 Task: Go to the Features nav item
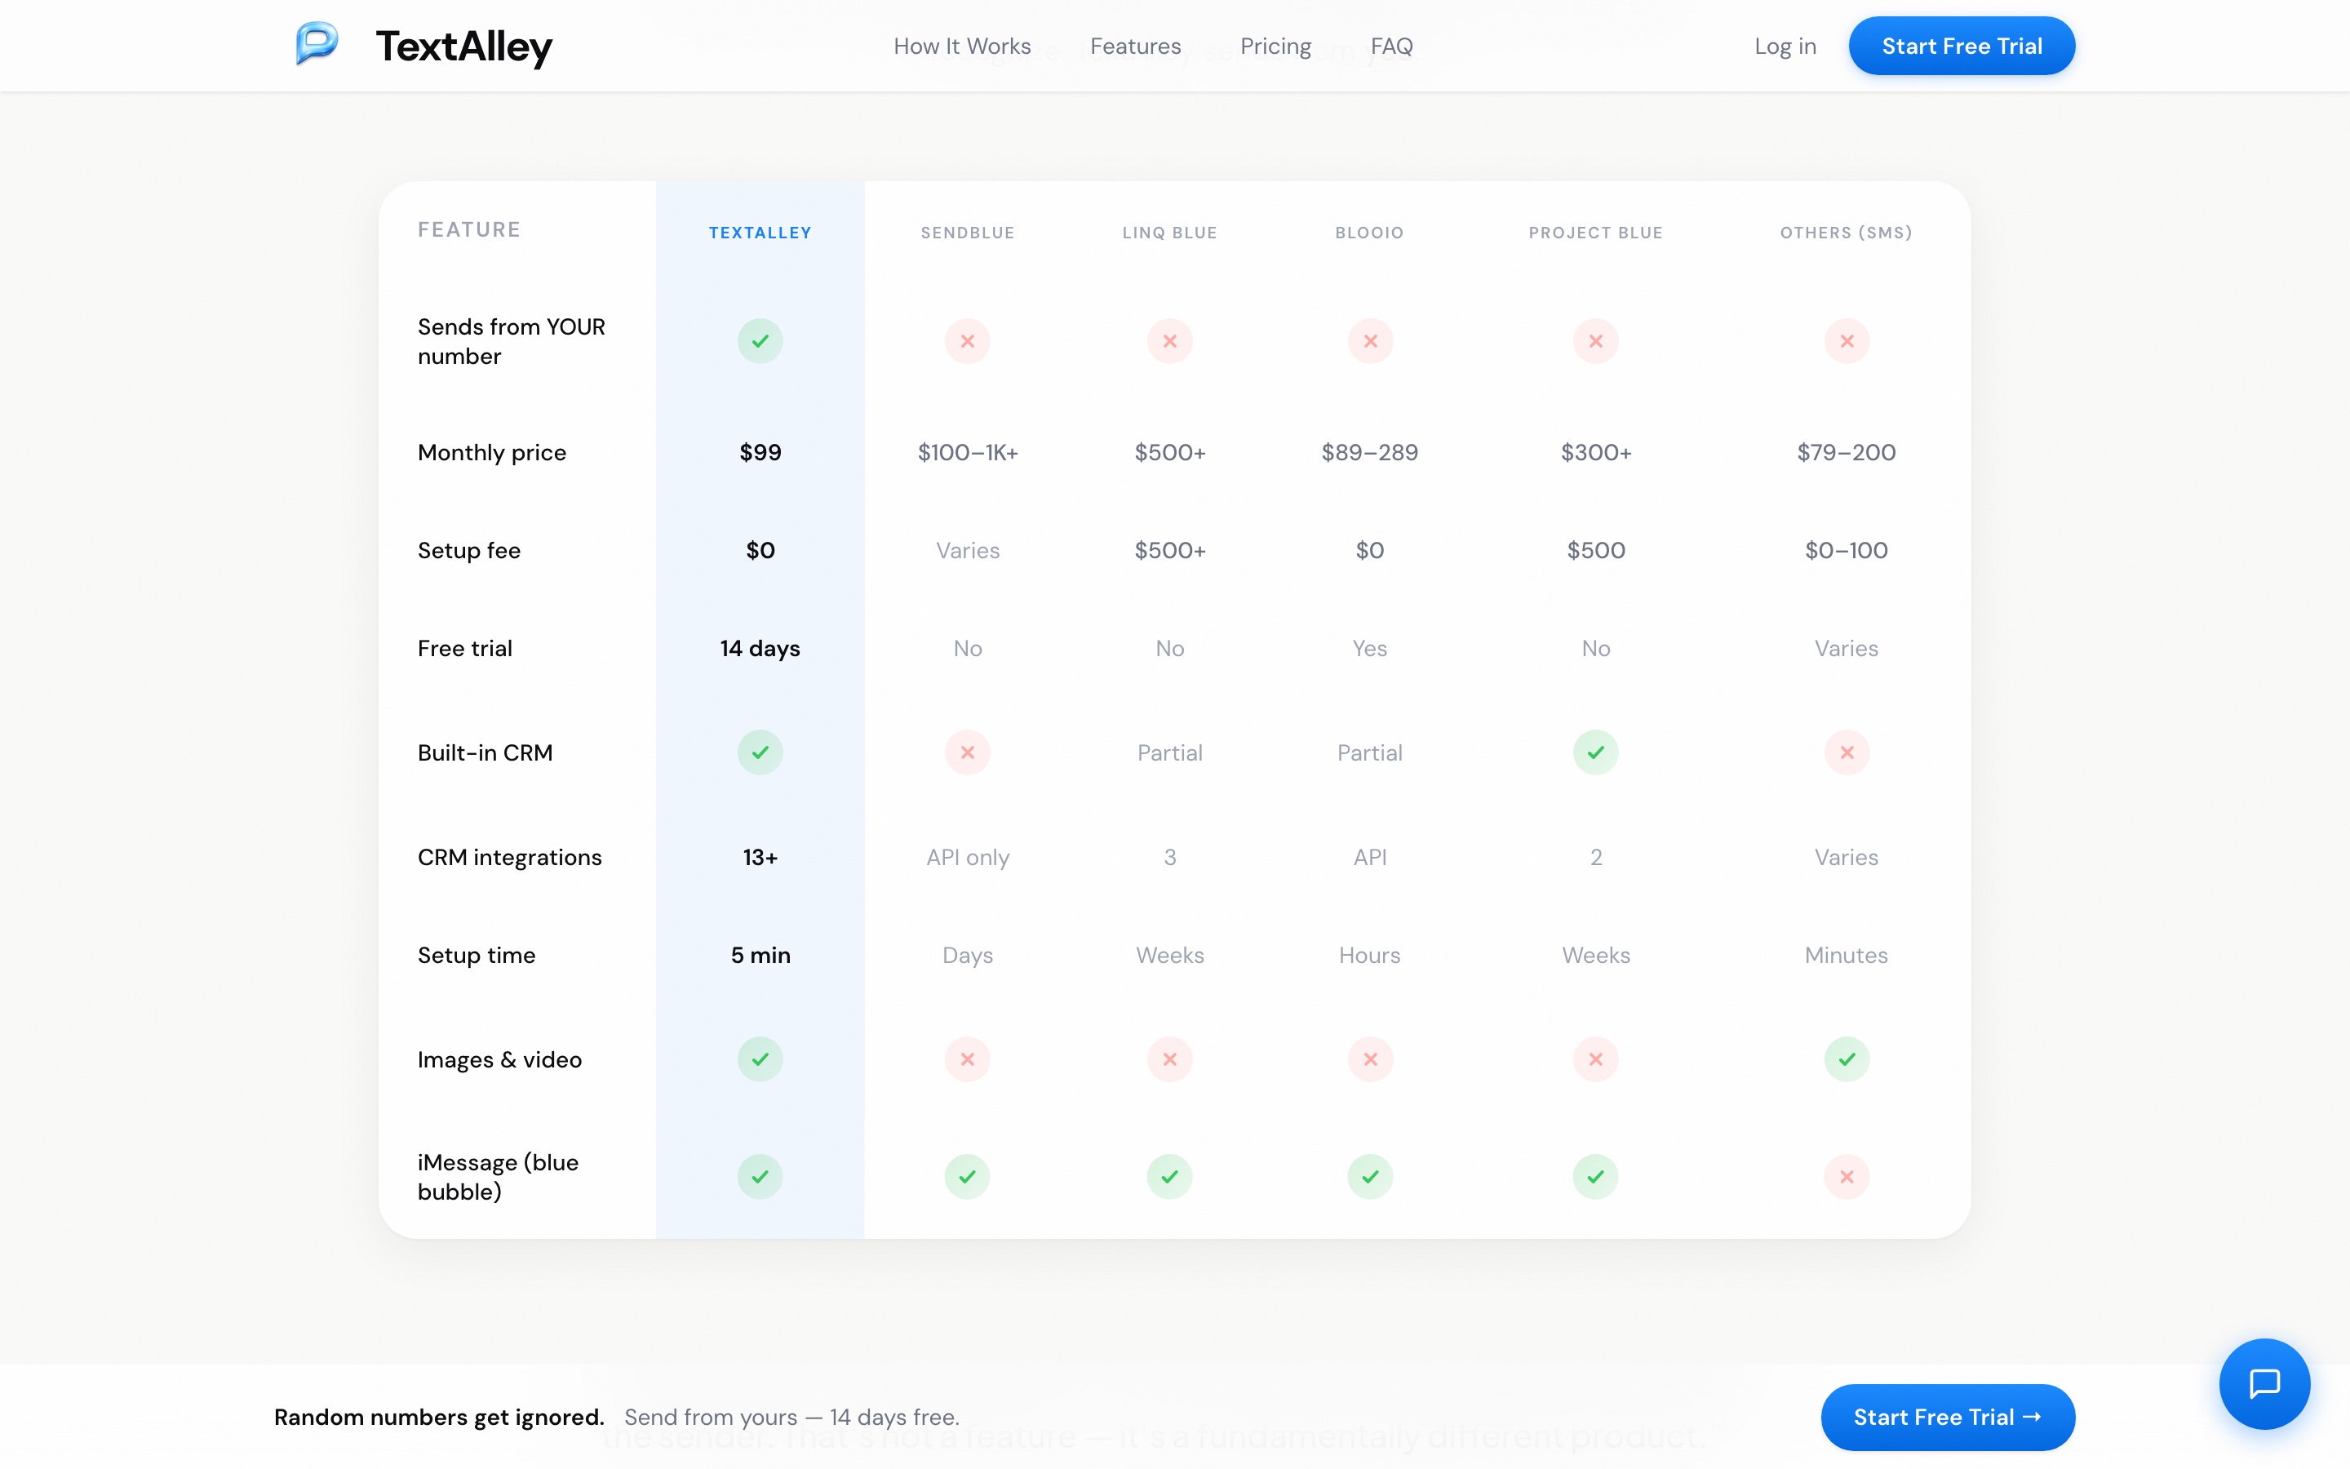tap(1135, 46)
